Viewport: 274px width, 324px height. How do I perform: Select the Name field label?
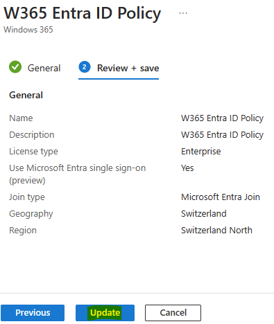coord(21,118)
